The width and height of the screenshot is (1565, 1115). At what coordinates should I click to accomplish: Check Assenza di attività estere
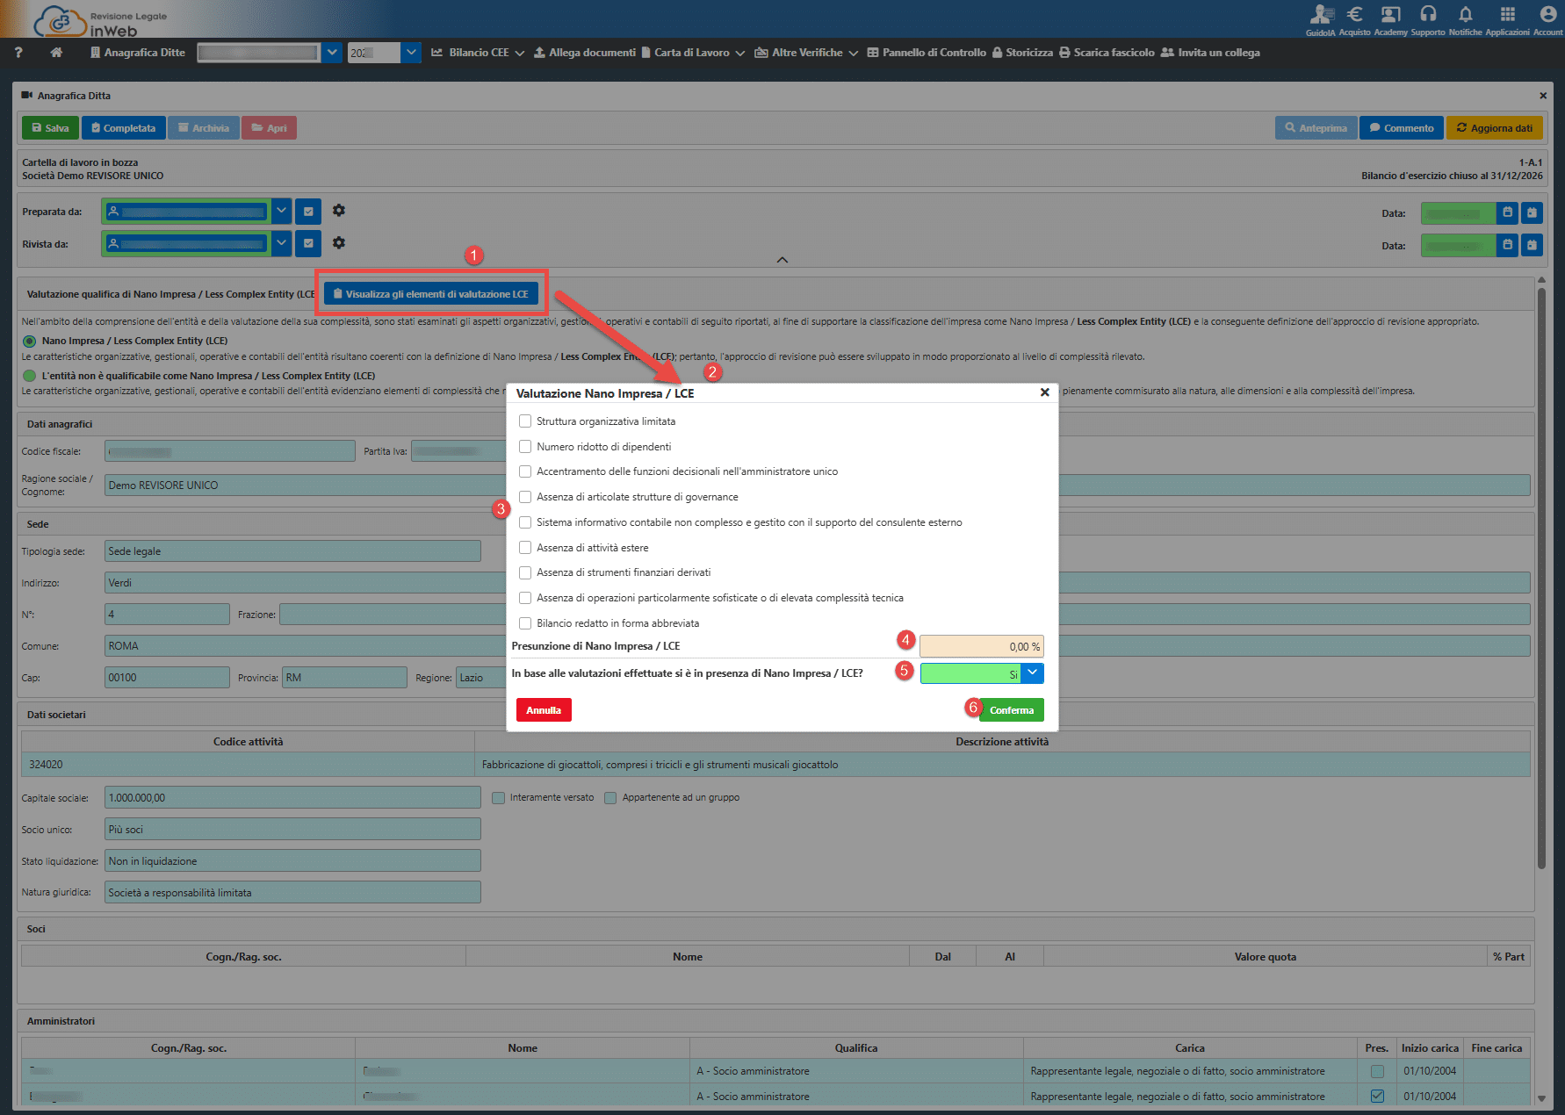pyautogui.click(x=525, y=548)
